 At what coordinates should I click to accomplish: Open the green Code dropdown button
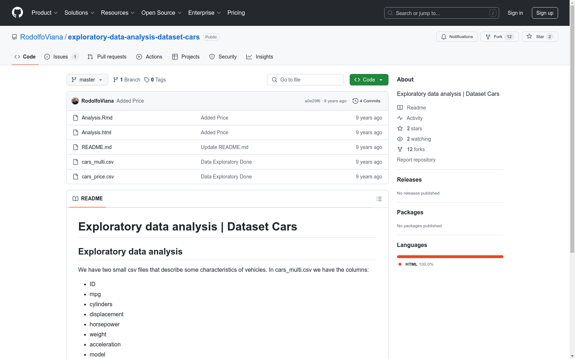tap(369, 80)
